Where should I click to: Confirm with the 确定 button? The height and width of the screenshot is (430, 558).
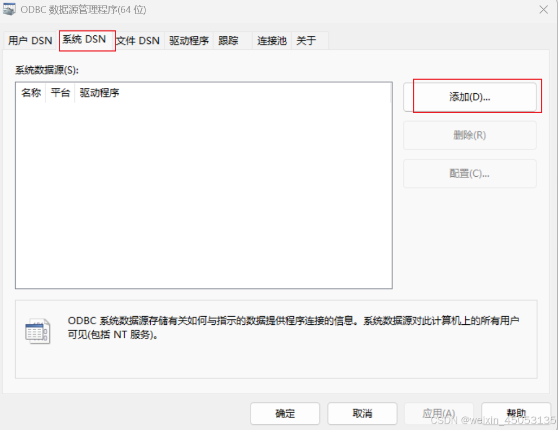point(285,414)
